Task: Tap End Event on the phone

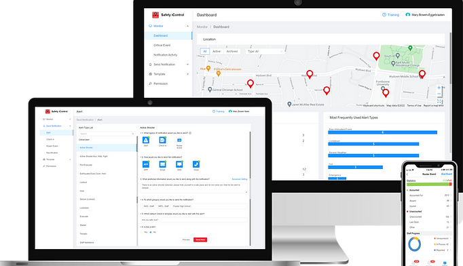Action: click(x=447, y=174)
